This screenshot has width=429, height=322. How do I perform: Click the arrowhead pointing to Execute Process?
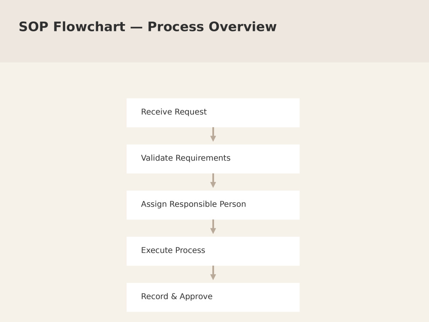pos(213,231)
